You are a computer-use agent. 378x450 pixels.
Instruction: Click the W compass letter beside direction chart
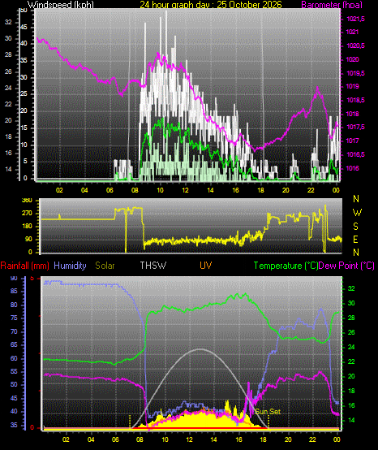tap(357, 213)
